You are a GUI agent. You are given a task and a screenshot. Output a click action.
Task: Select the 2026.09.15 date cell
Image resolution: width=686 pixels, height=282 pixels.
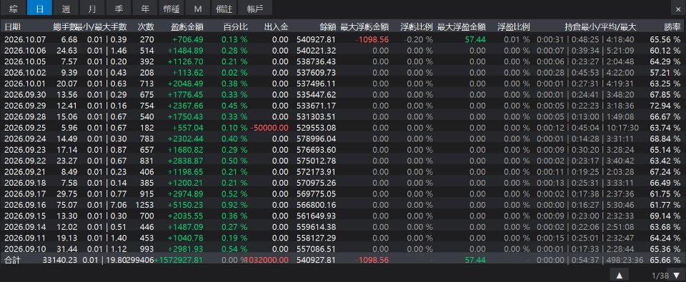(x=26, y=216)
